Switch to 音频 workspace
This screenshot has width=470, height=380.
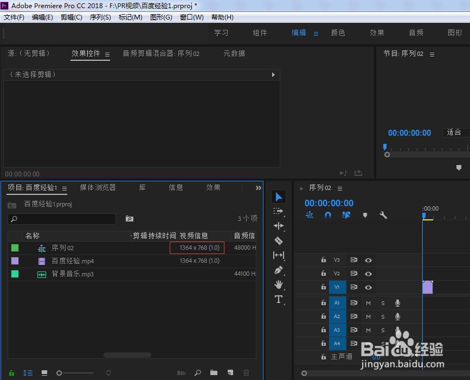click(416, 33)
